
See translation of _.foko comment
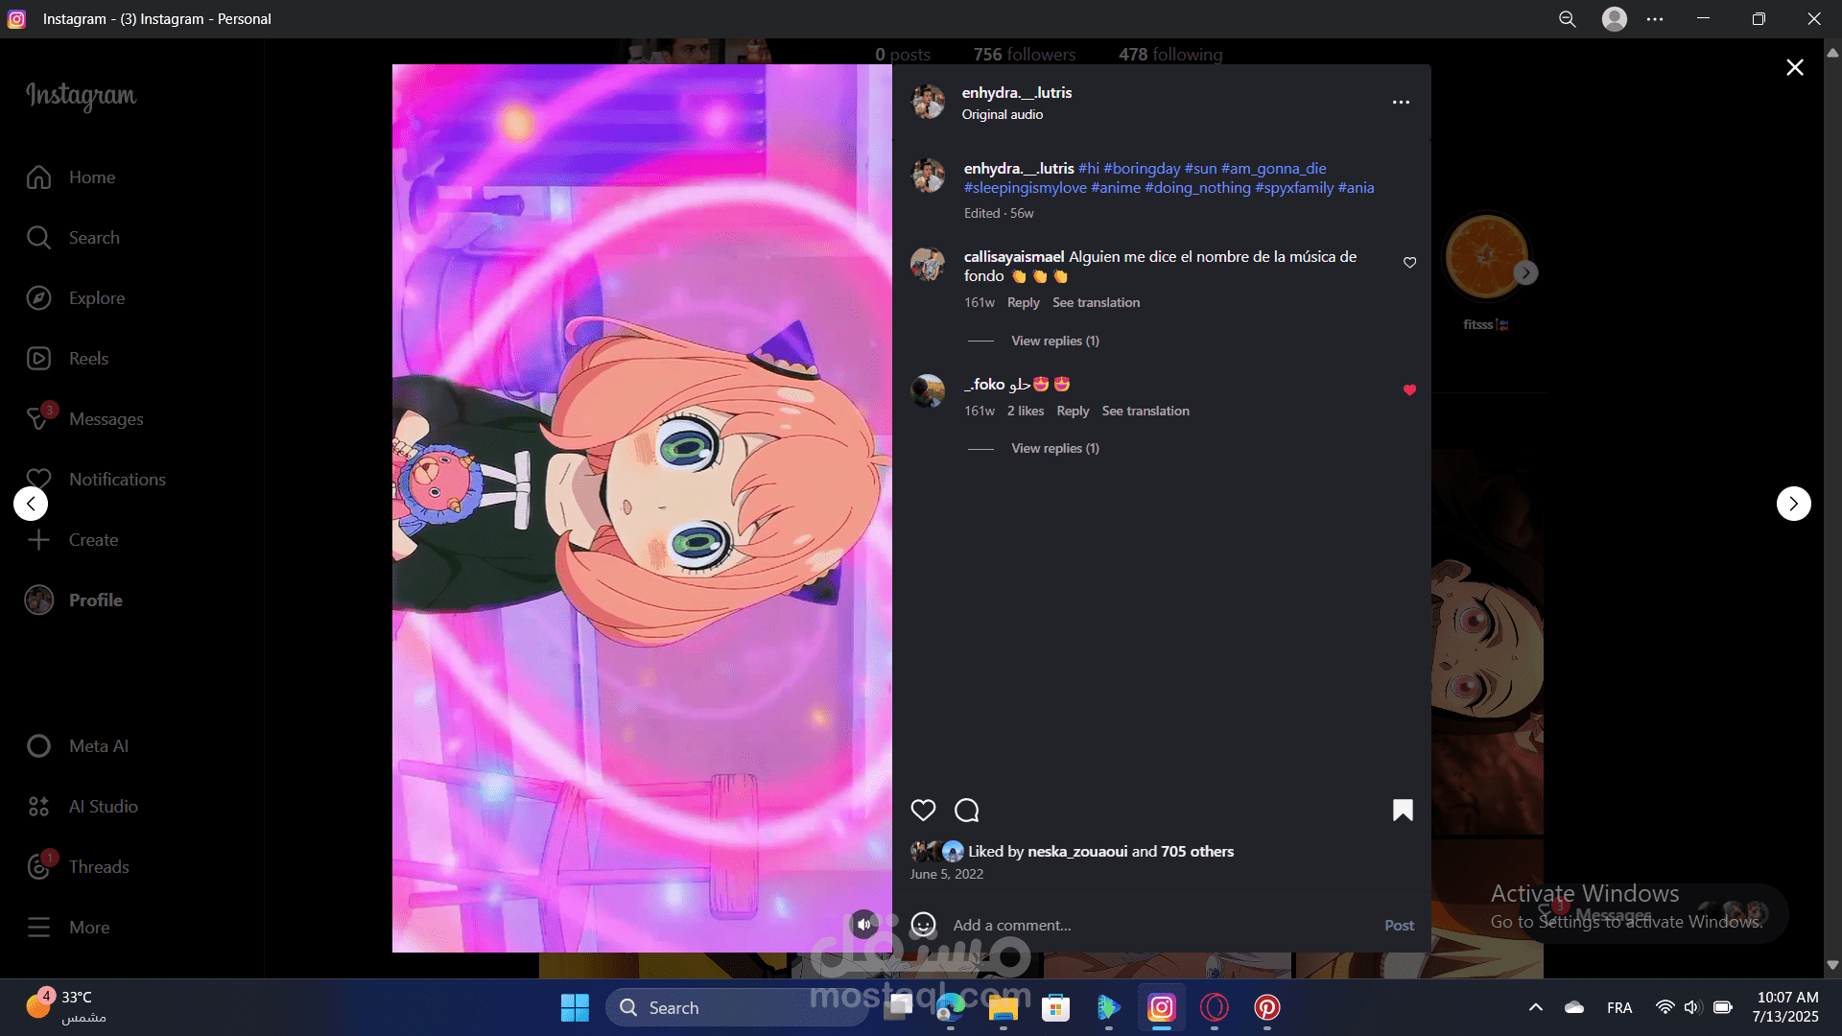[x=1145, y=411]
